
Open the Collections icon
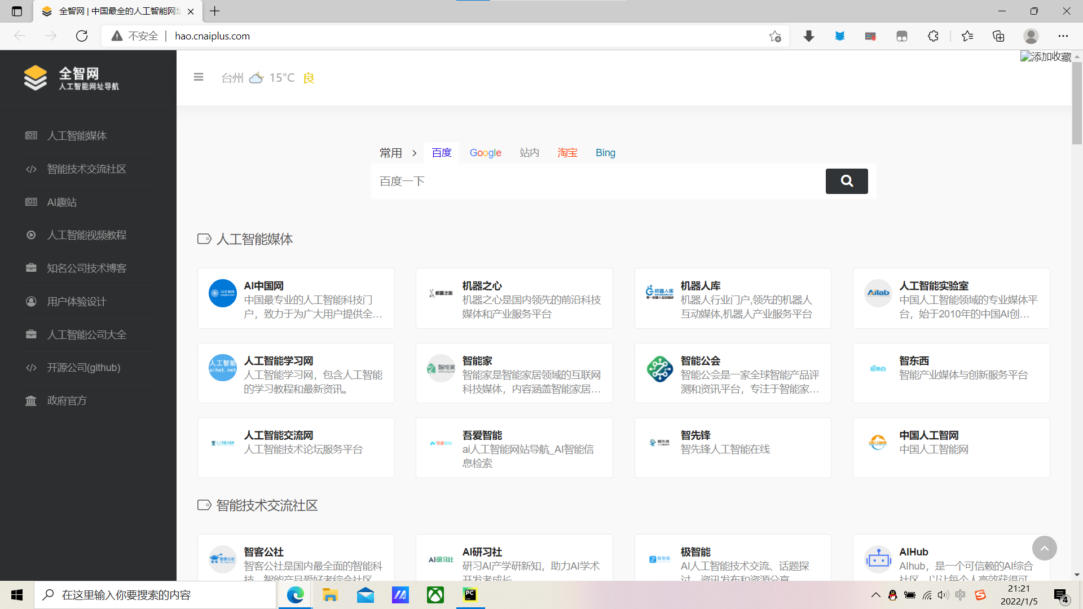[x=998, y=36]
